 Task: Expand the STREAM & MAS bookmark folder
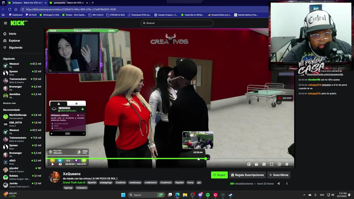tap(116, 15)
